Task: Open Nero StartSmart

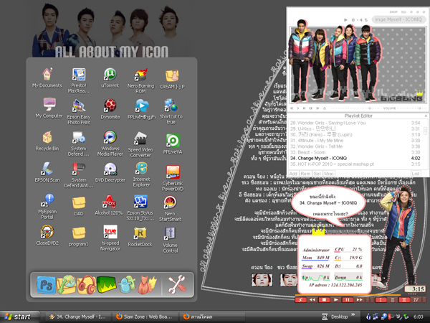Action: click(170, 209)
